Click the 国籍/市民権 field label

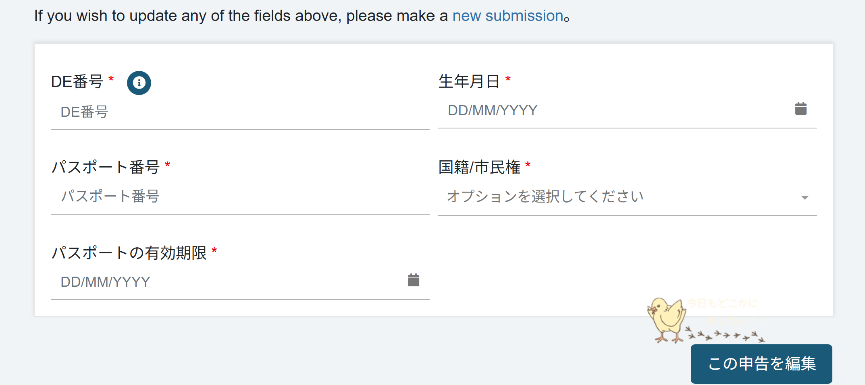[x=479, y=167]
